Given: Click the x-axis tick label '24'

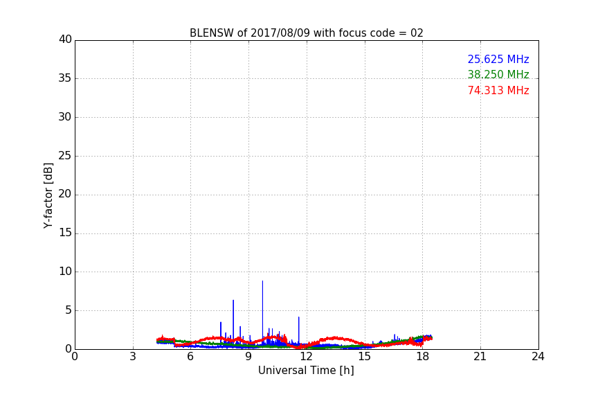Looking at the screenshot, I should pyautogui.click(x=538, y=357).
